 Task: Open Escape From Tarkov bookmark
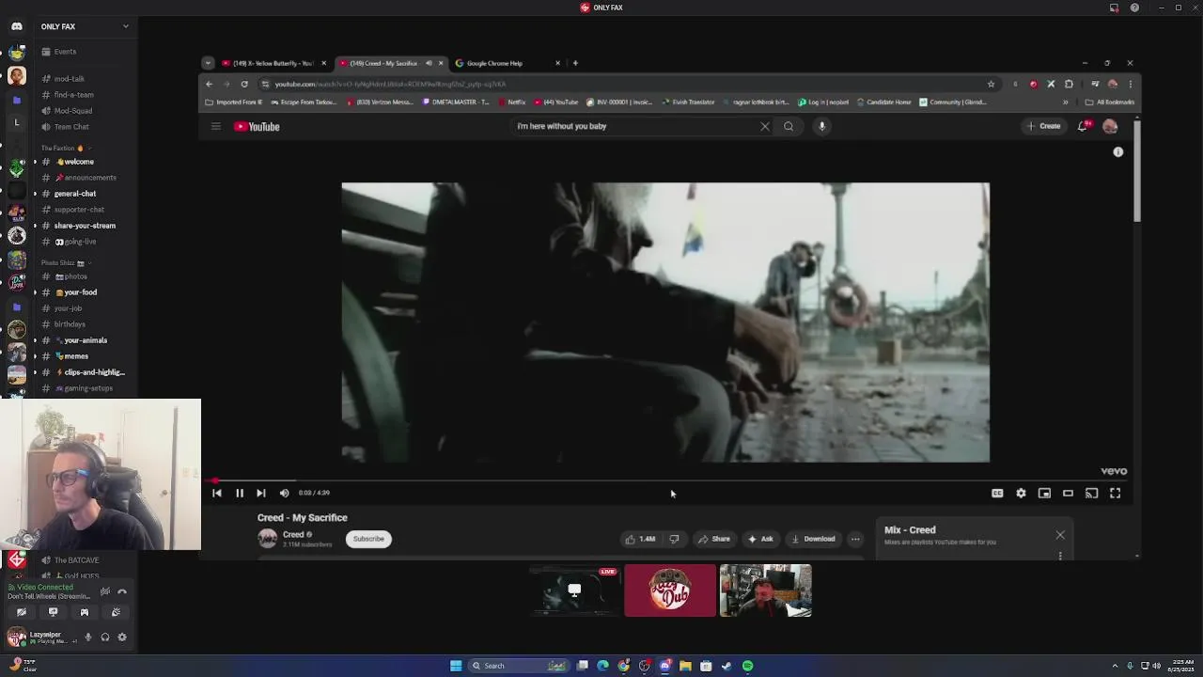tap(305, 102)
